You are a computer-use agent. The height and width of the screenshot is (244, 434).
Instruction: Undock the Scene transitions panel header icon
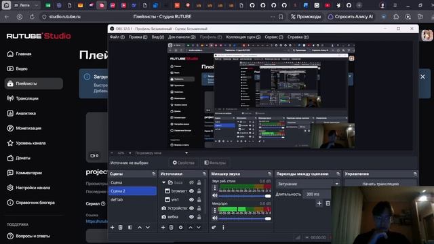click(x=338, y=174)
